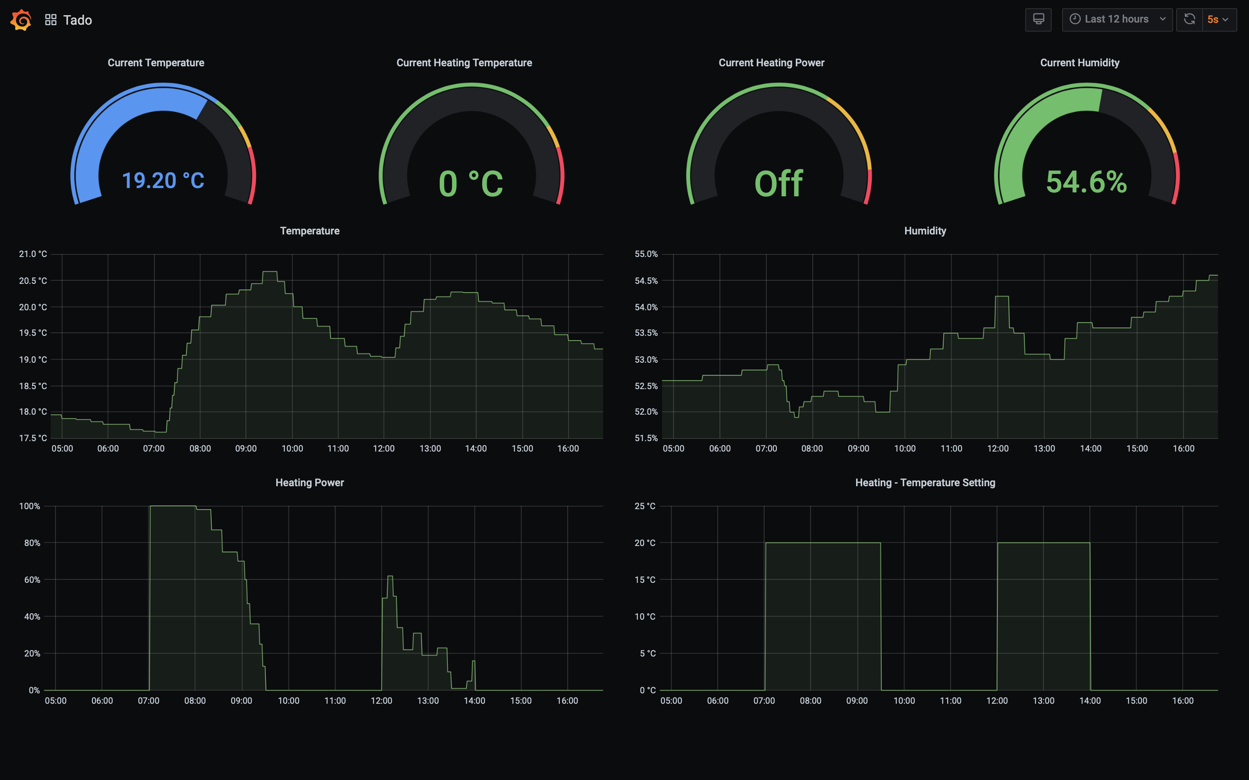Click the Grafana logo icon

point(21,19)
